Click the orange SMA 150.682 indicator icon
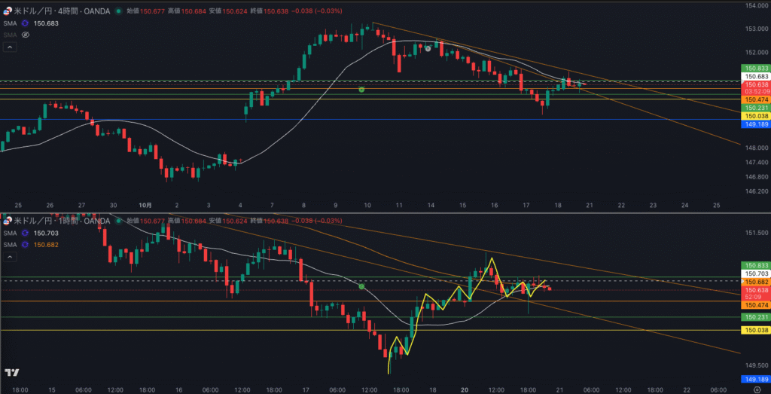This screenshot has height=394, width=771. pyautogui.click(x=26, y=245)
